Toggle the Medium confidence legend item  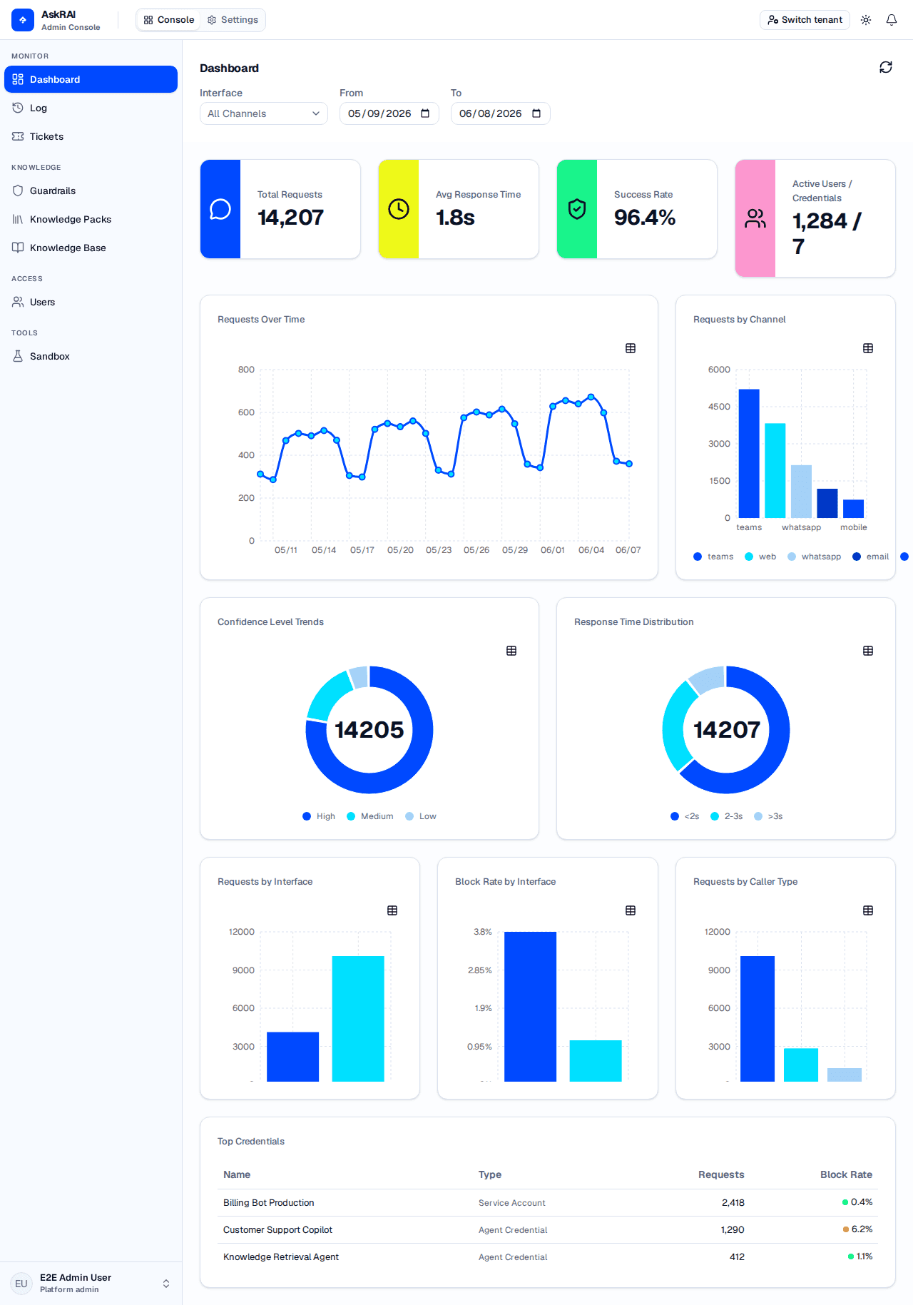click(370, 816)
